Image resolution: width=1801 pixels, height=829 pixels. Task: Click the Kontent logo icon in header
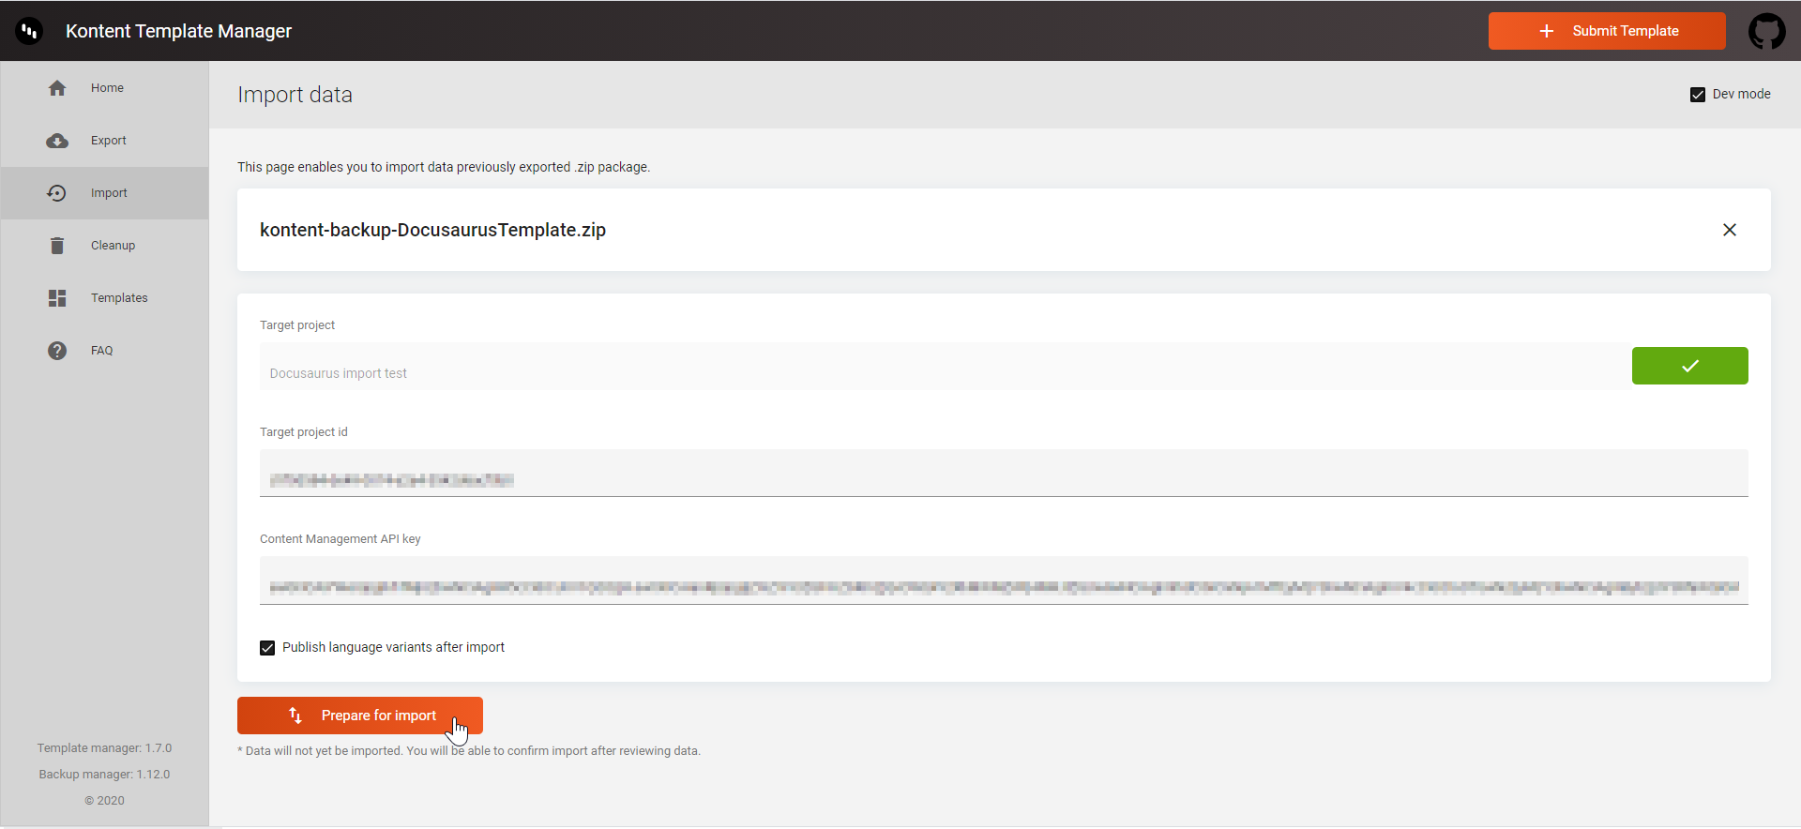tap(29, 31)
